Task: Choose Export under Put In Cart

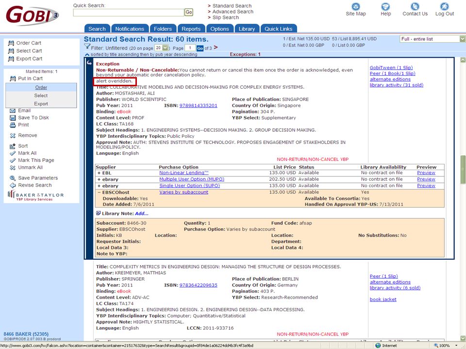Action: point(41,104)
